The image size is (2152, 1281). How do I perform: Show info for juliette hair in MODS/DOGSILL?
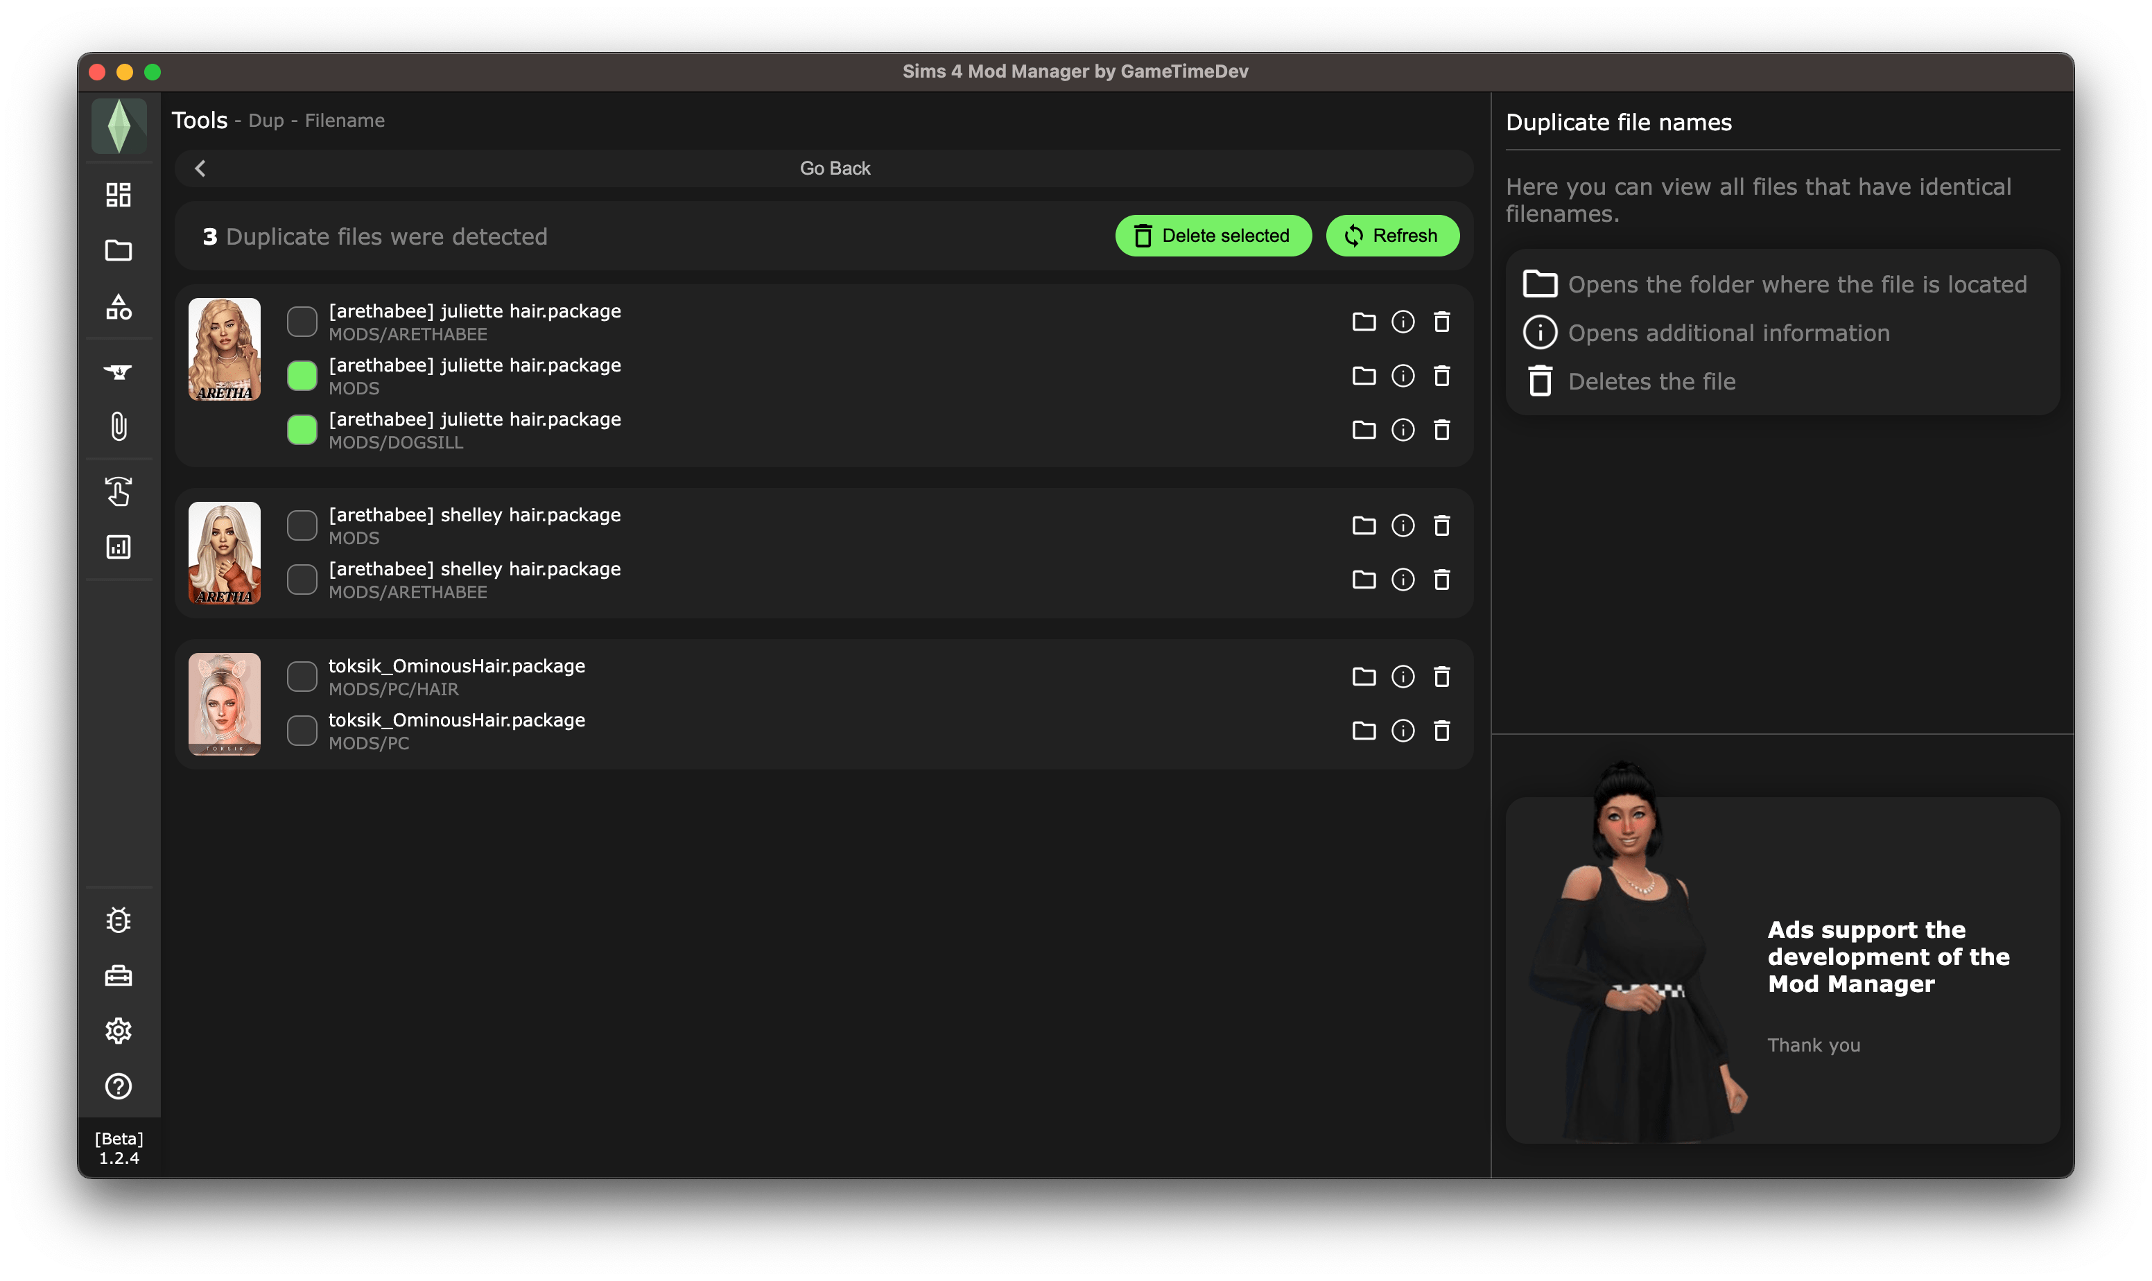[x=1403, y=430]
